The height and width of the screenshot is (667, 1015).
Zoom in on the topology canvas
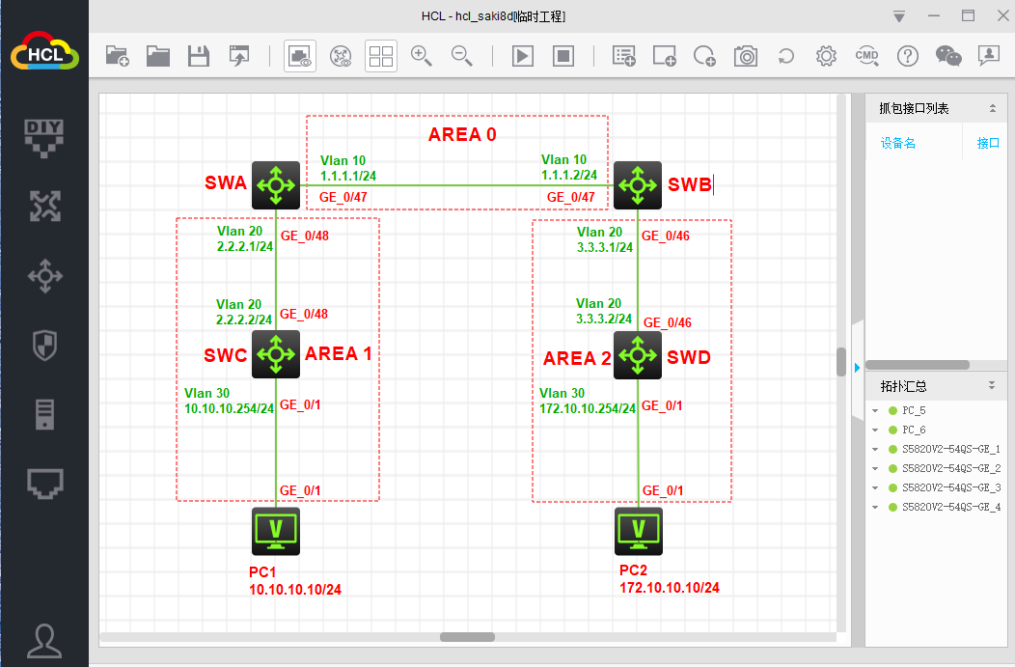tap(422, 56)
